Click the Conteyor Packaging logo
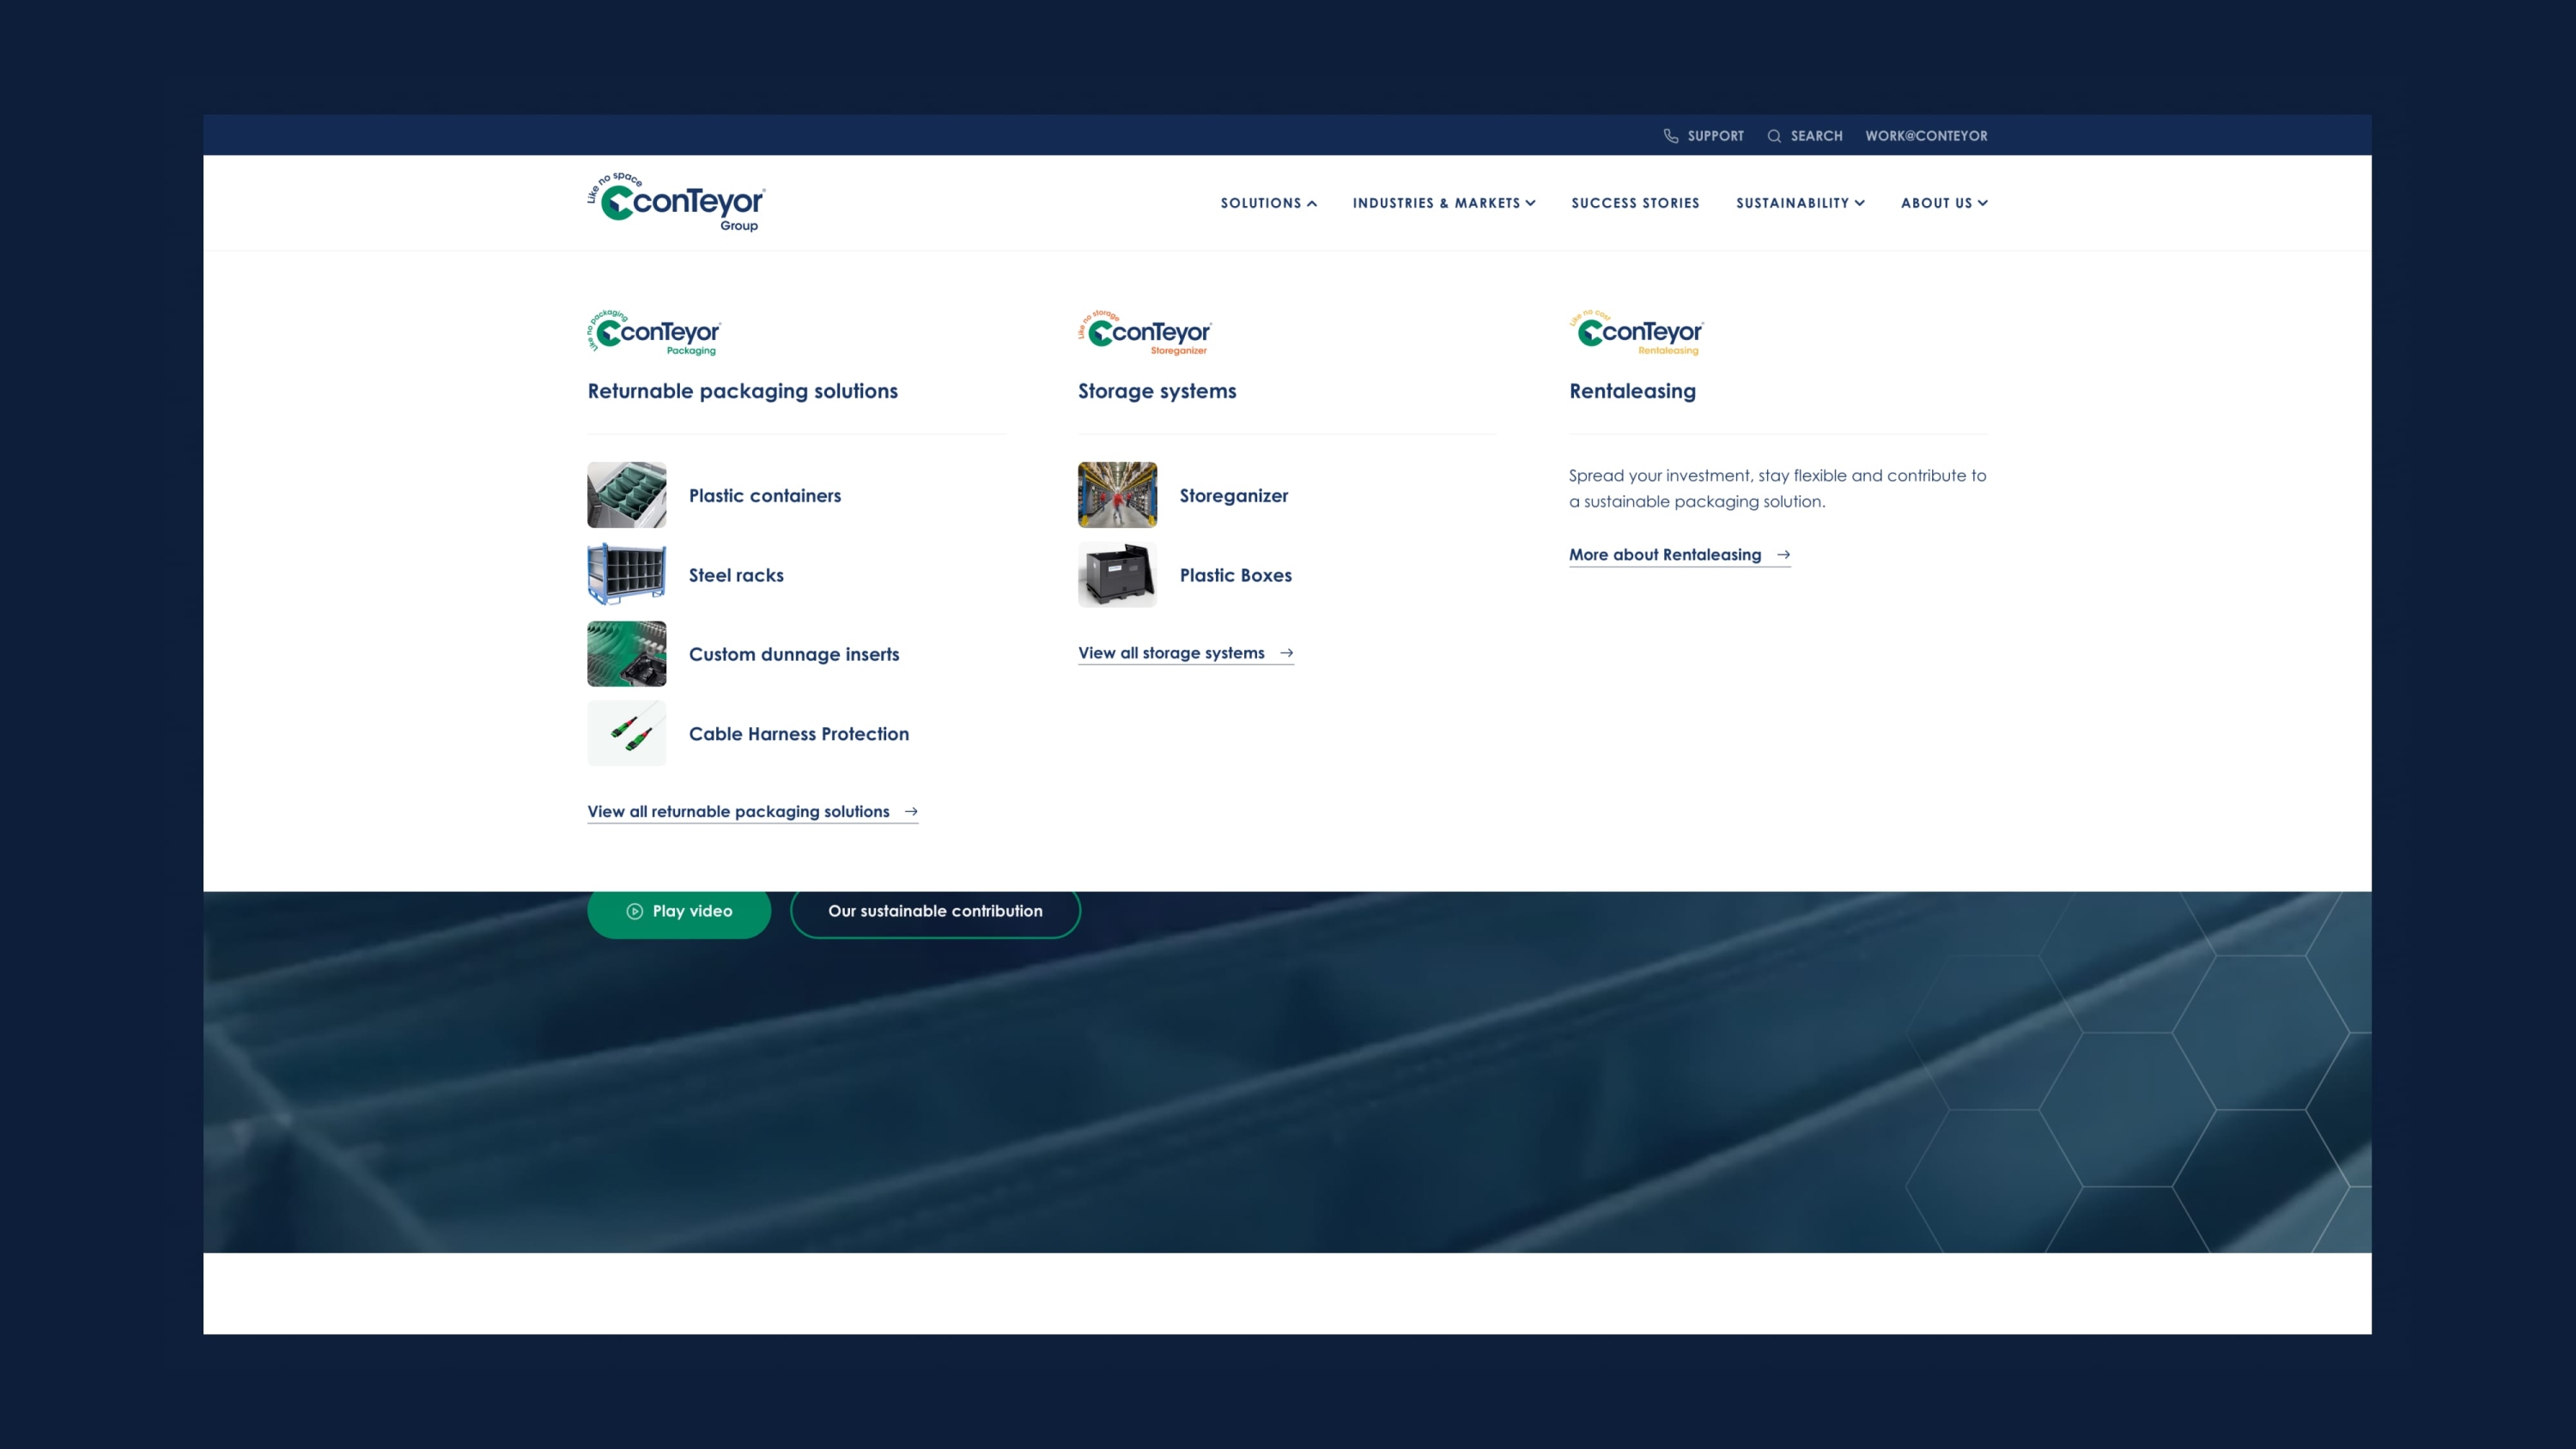The width and height of the screenshot is (2576, 1449). (654, 332)
